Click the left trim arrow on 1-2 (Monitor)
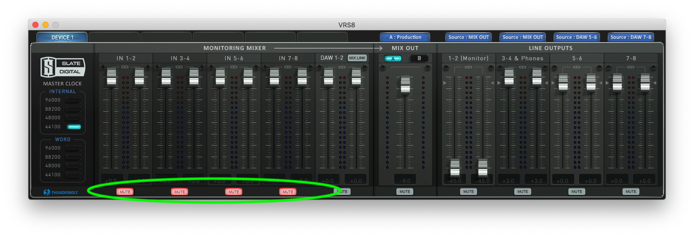Image resolution: width=694 pixels, height=237 pixels. (x=444, y=82)
